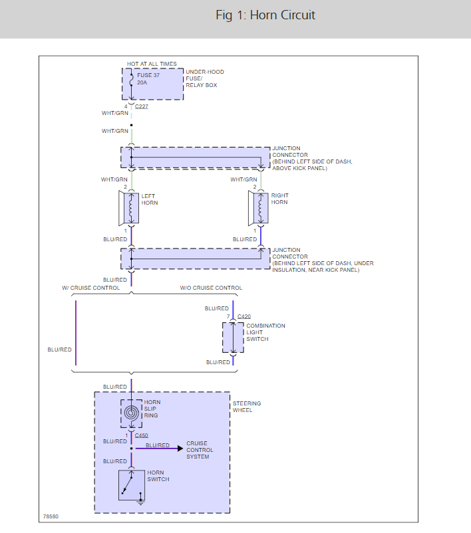Click the Steering Wheel label
Image resolution: width=471 pixels, height=533 pixels.
click(x=247, y=407)
